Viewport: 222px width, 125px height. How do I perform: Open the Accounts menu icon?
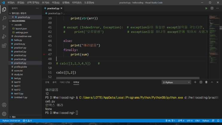pyautogui.click(x=4, y=105)
